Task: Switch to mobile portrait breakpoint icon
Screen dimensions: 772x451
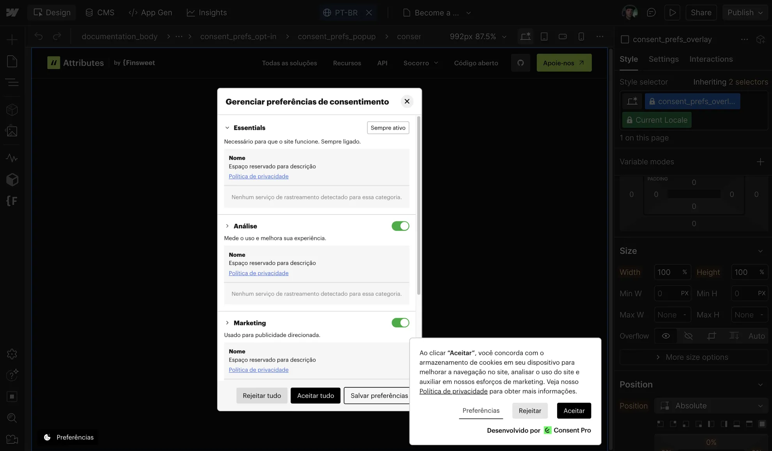Action: click(581, 36)
